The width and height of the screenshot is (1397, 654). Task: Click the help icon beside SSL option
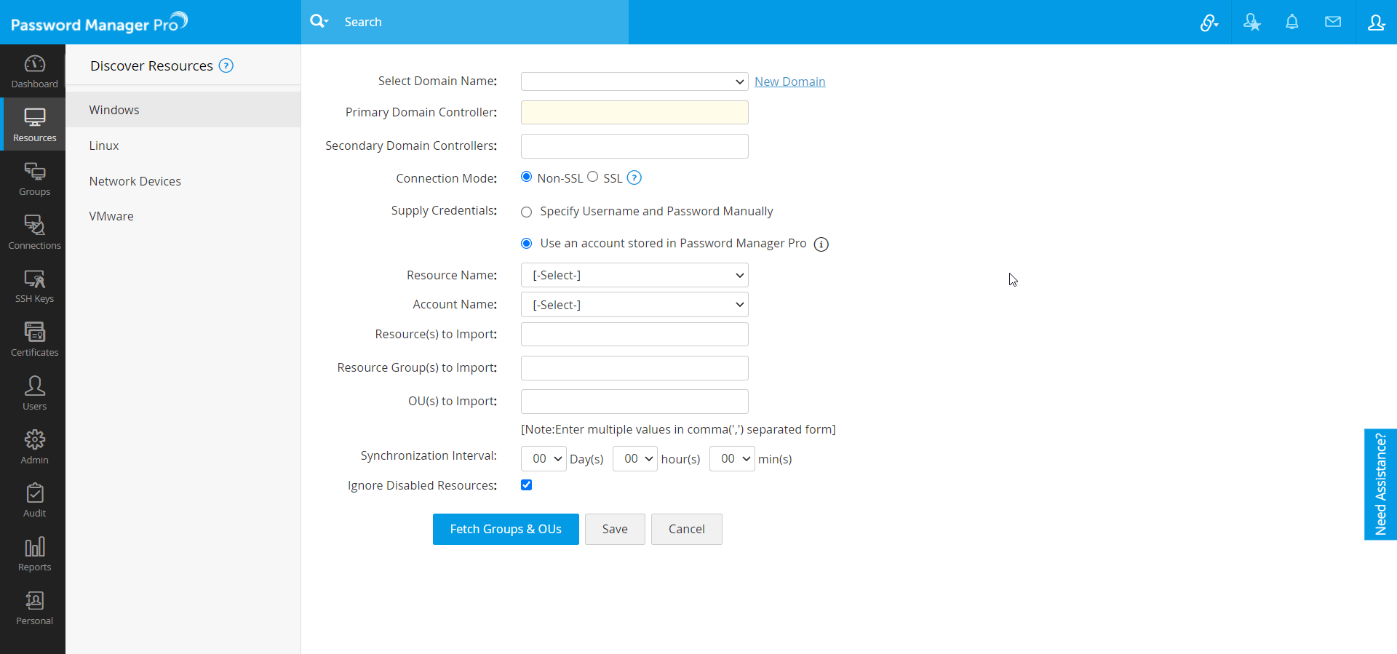634,178
